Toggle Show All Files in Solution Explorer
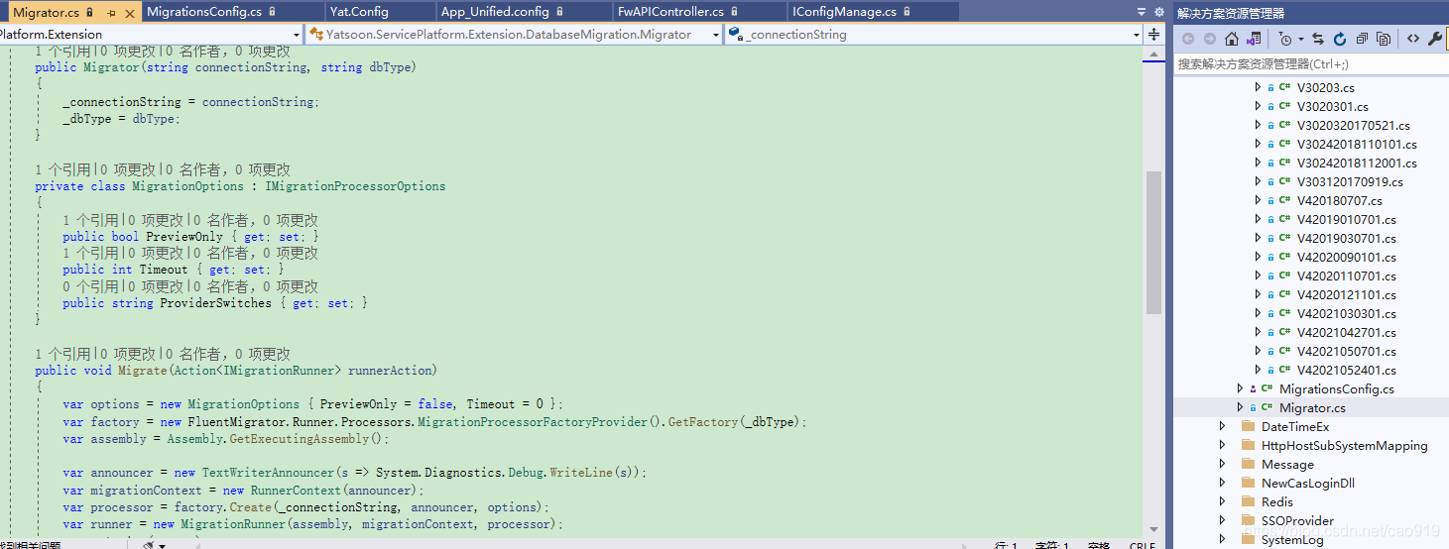This screenshot has height=549, width=1449. [1384, 39]
